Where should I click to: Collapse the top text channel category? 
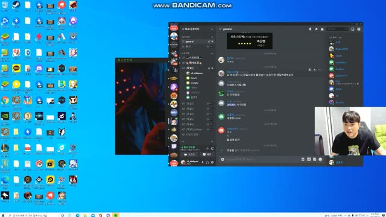pos(186,37)
